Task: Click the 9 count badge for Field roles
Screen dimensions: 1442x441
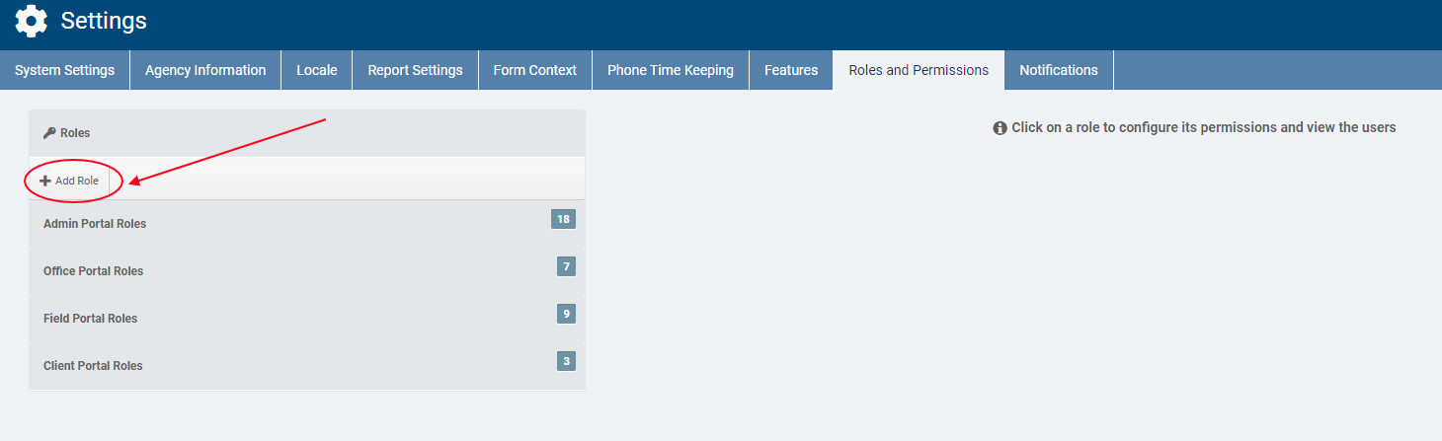Action: tap(566, 314)
